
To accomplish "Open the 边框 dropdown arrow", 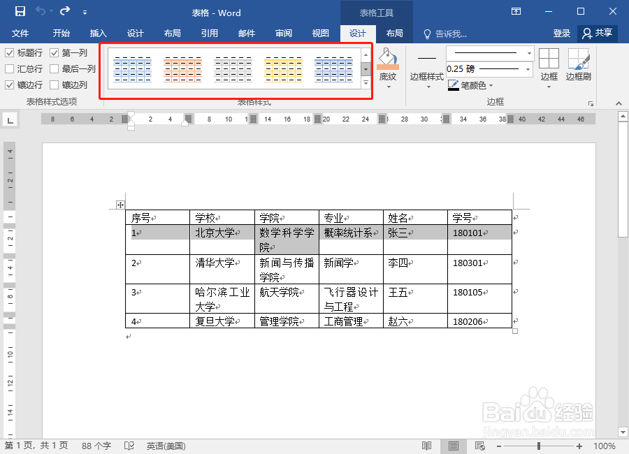I will [x=549, y=87].
